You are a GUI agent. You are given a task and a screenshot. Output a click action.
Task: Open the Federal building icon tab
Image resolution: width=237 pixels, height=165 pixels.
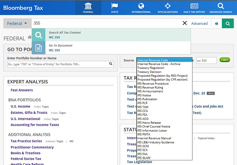click(x=88, y=6)
